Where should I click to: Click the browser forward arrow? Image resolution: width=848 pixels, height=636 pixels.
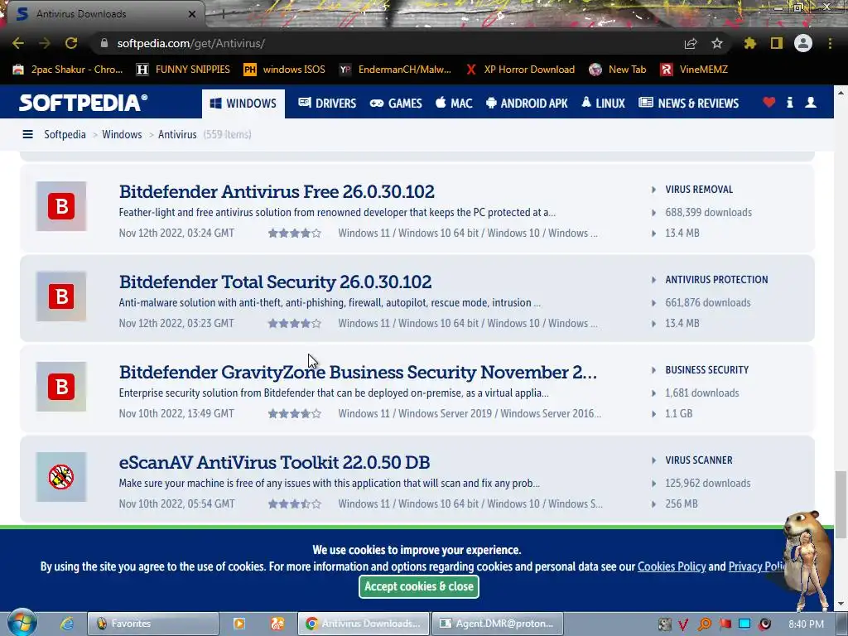point(45,43)
